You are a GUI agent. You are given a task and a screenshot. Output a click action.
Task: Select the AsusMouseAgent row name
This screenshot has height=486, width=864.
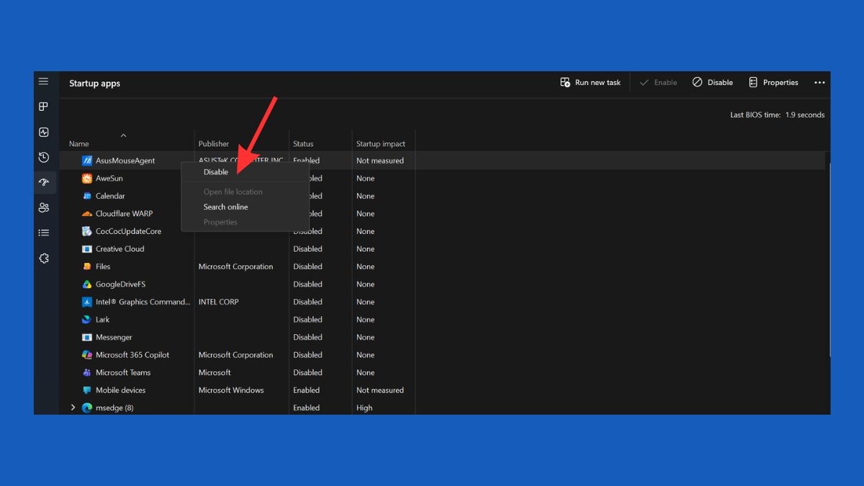pyautogui.click(x=125, y=161)
